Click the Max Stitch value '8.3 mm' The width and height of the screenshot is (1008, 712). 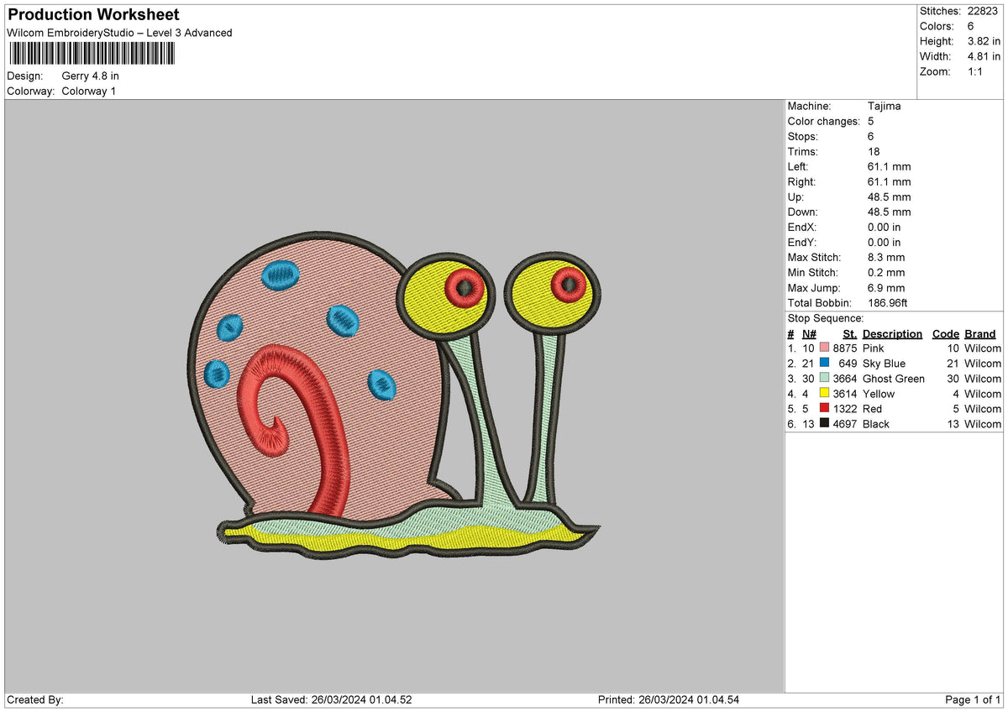886,258
